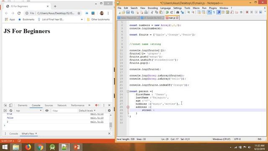268x151 pixels.
Task: Collapse the 'address' block red fold marker
Action: click(x=128, y=107)
